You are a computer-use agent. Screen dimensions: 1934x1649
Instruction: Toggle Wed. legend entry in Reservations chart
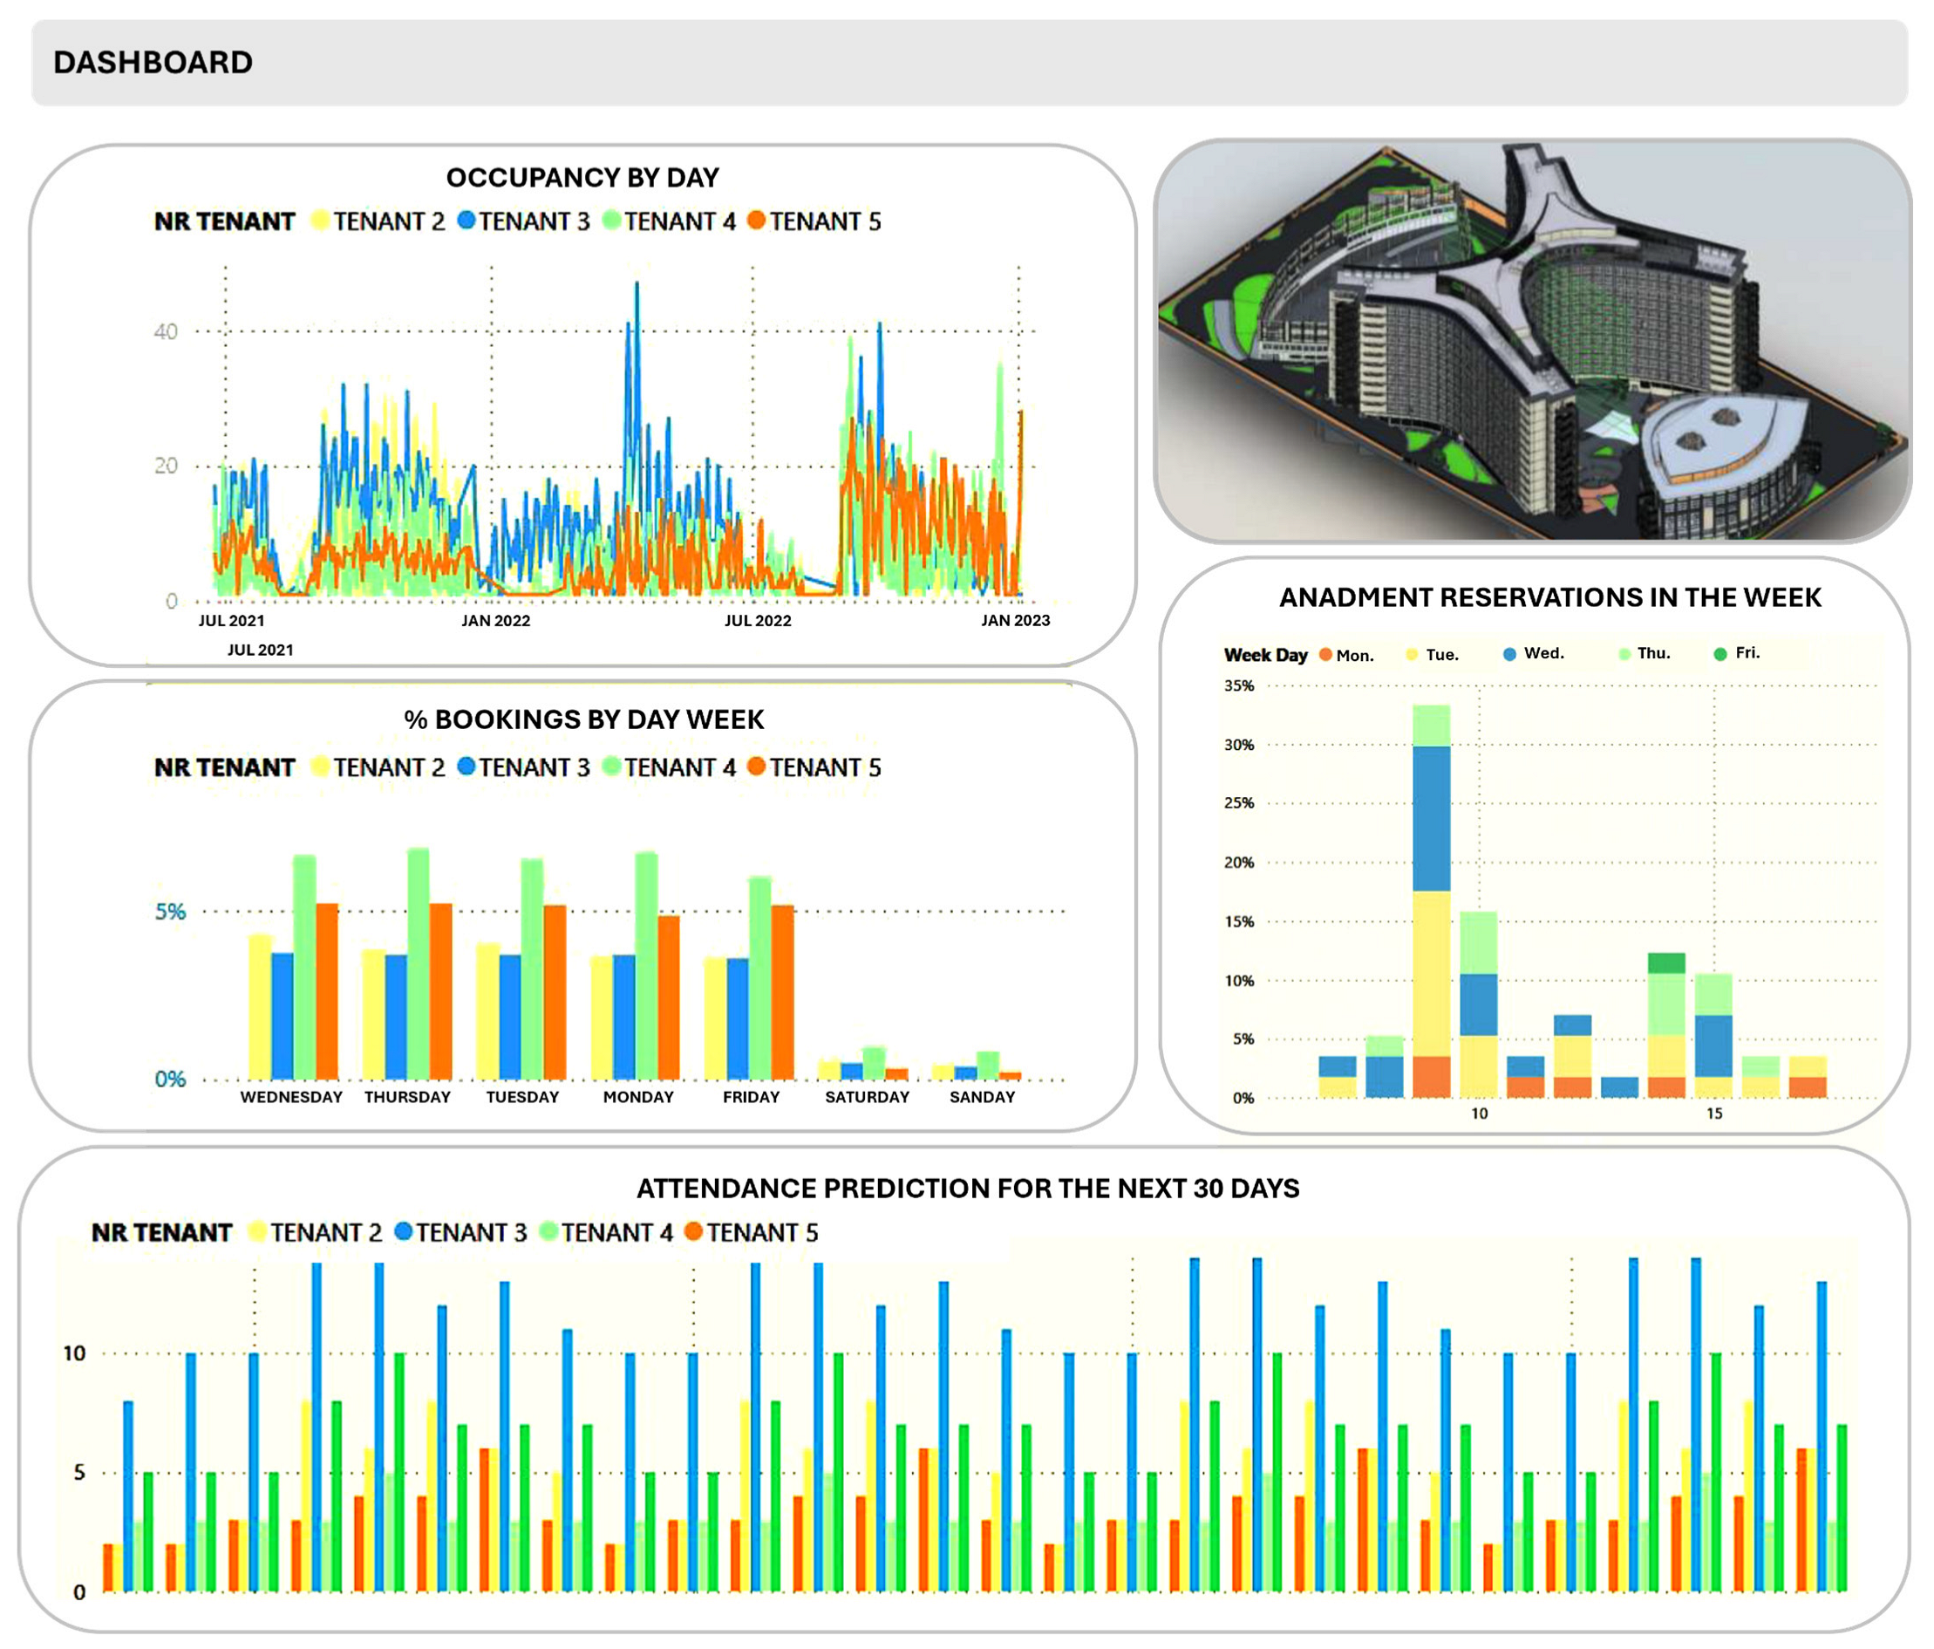(x=1542, y=653)
